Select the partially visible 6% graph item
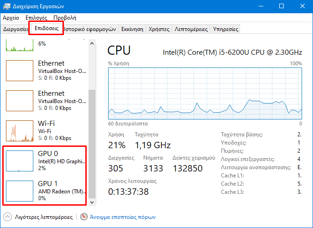Viewport: 313px width, 228px height. (19, 45)
